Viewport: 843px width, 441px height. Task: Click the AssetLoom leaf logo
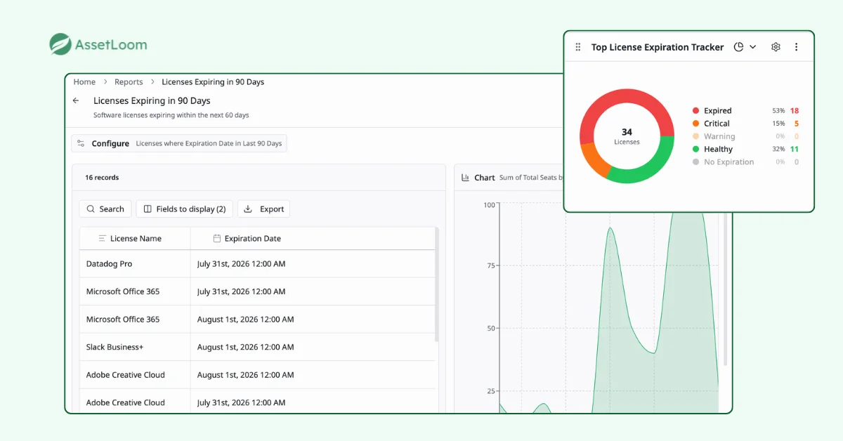point(60,44)
